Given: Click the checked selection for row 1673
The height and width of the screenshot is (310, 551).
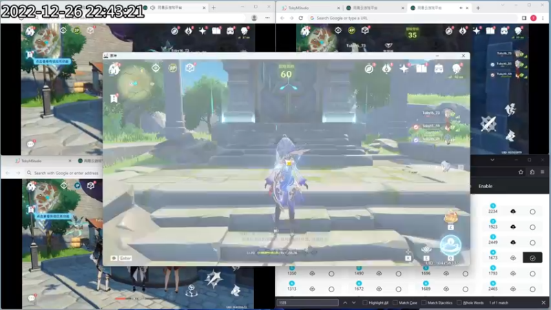Looking at the screenshot, I should pos(532,258).
